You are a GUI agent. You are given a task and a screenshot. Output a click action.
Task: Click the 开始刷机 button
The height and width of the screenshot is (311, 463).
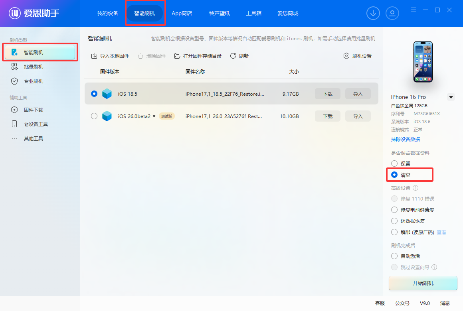pos(423,283)
